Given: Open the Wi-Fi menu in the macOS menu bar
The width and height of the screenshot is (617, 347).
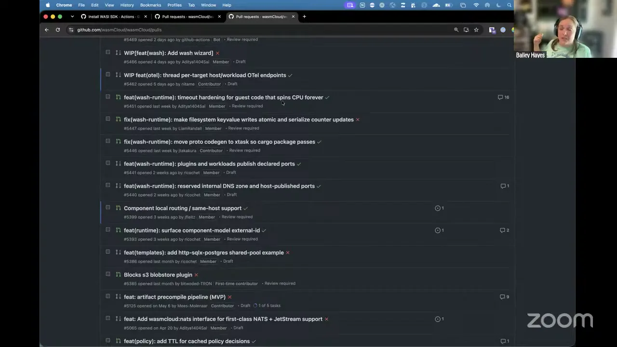Looking at the screenshot, I should click(x=476, y=5).
